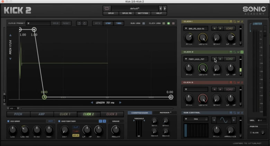Click the first icon in Click 1 header
This screenshot has width=270, height=146.
[231, 21]
